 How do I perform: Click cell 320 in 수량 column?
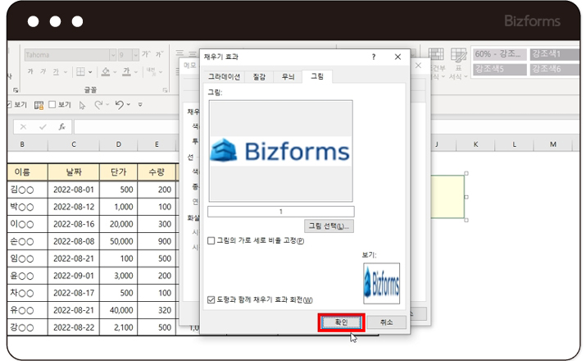(157, 310)
